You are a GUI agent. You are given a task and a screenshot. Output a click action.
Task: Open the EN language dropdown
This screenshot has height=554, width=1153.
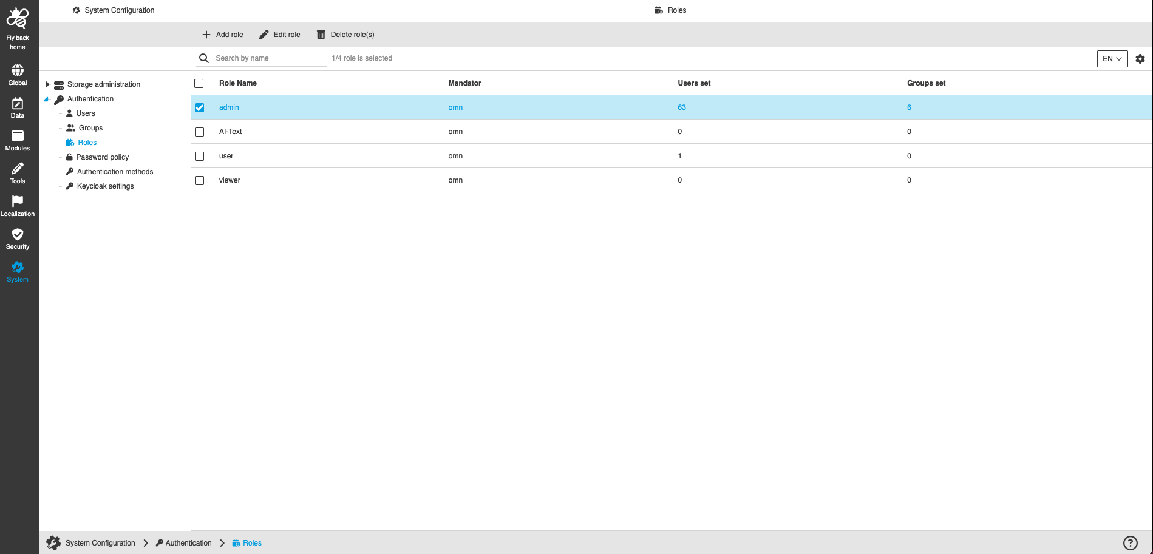pyautogui.click(x=1111, y=58)
